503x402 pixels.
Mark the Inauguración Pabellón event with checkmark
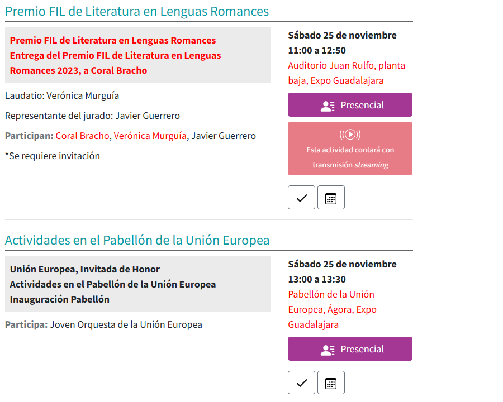(301, 382)
